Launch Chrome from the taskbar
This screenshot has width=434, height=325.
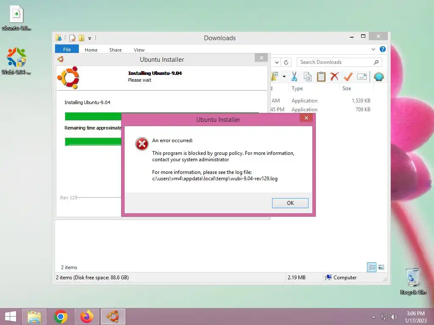coord(60,317)
